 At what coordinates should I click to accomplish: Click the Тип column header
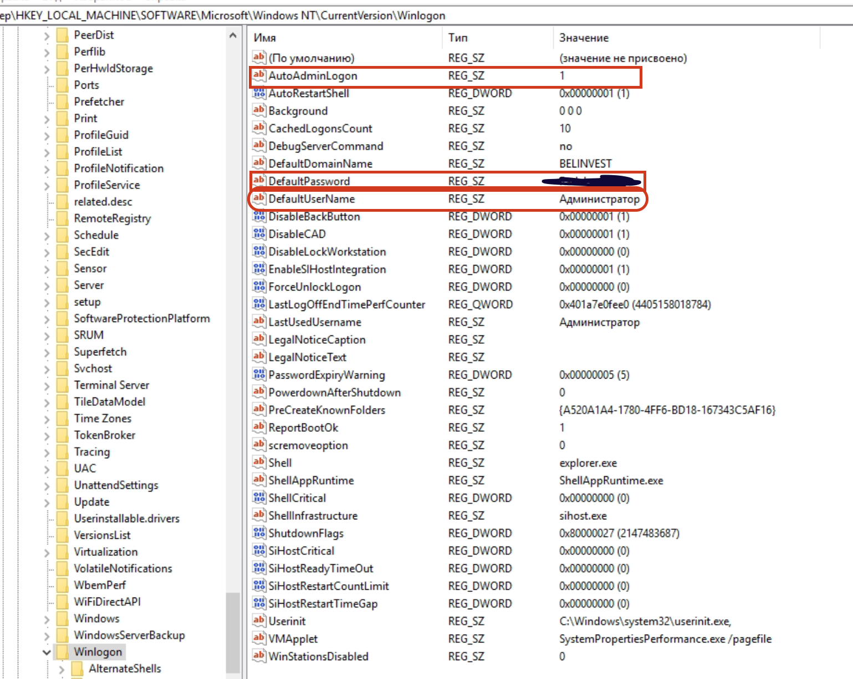pyautogui.click(x=458, y=38)
